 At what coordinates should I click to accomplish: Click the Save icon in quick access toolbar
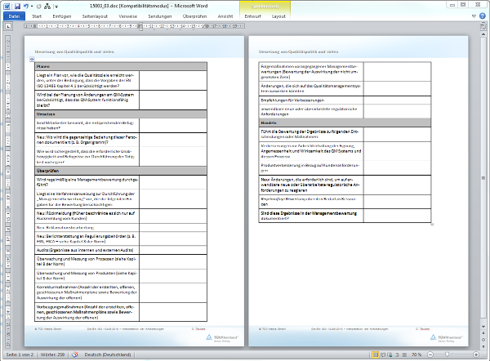17,5
